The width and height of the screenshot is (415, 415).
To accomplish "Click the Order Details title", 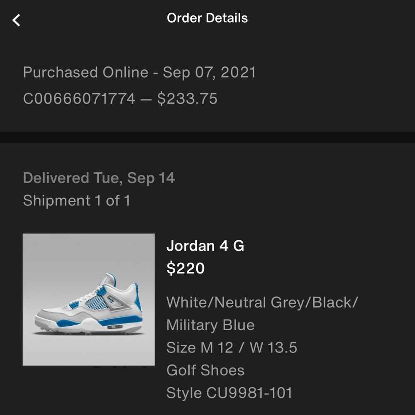I will 207,18.
